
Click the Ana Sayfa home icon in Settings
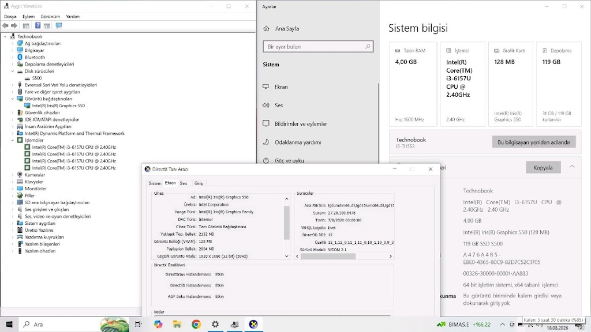point(267,29)
